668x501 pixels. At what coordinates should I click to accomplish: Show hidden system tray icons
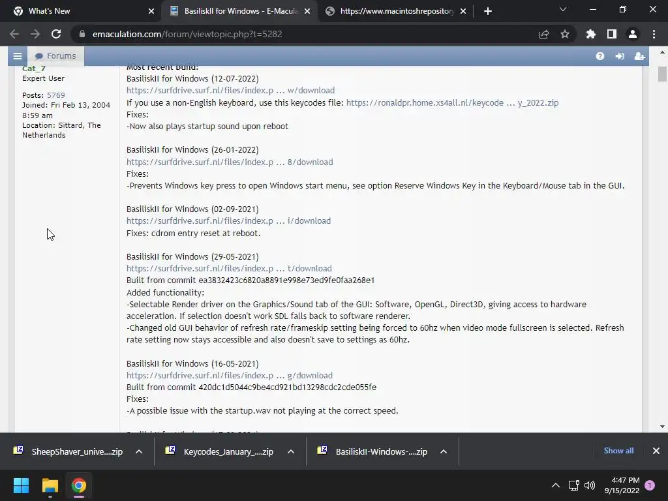pos(556,485)
